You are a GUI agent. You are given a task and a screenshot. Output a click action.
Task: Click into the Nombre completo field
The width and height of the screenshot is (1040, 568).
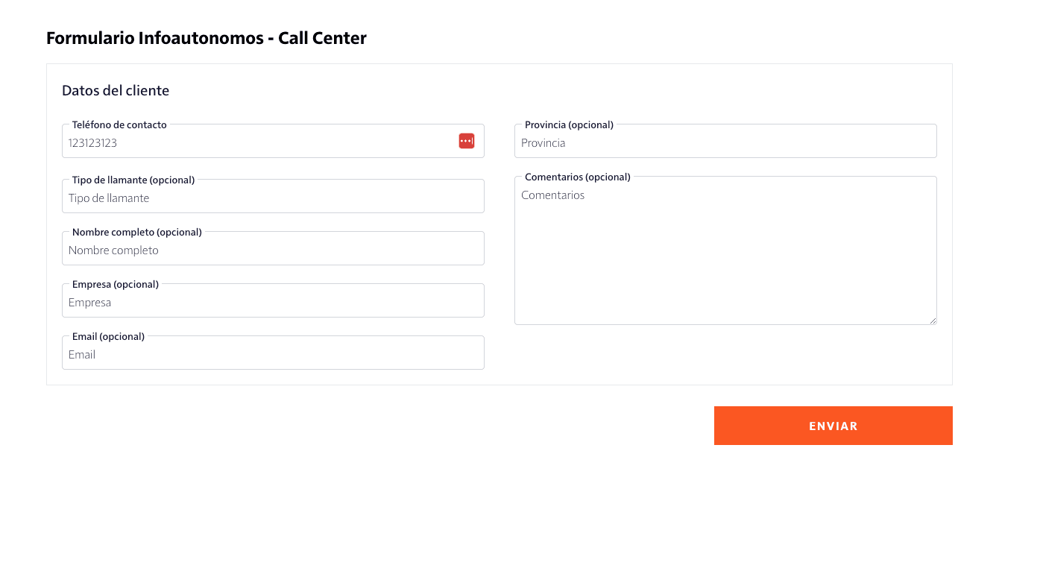273,250
